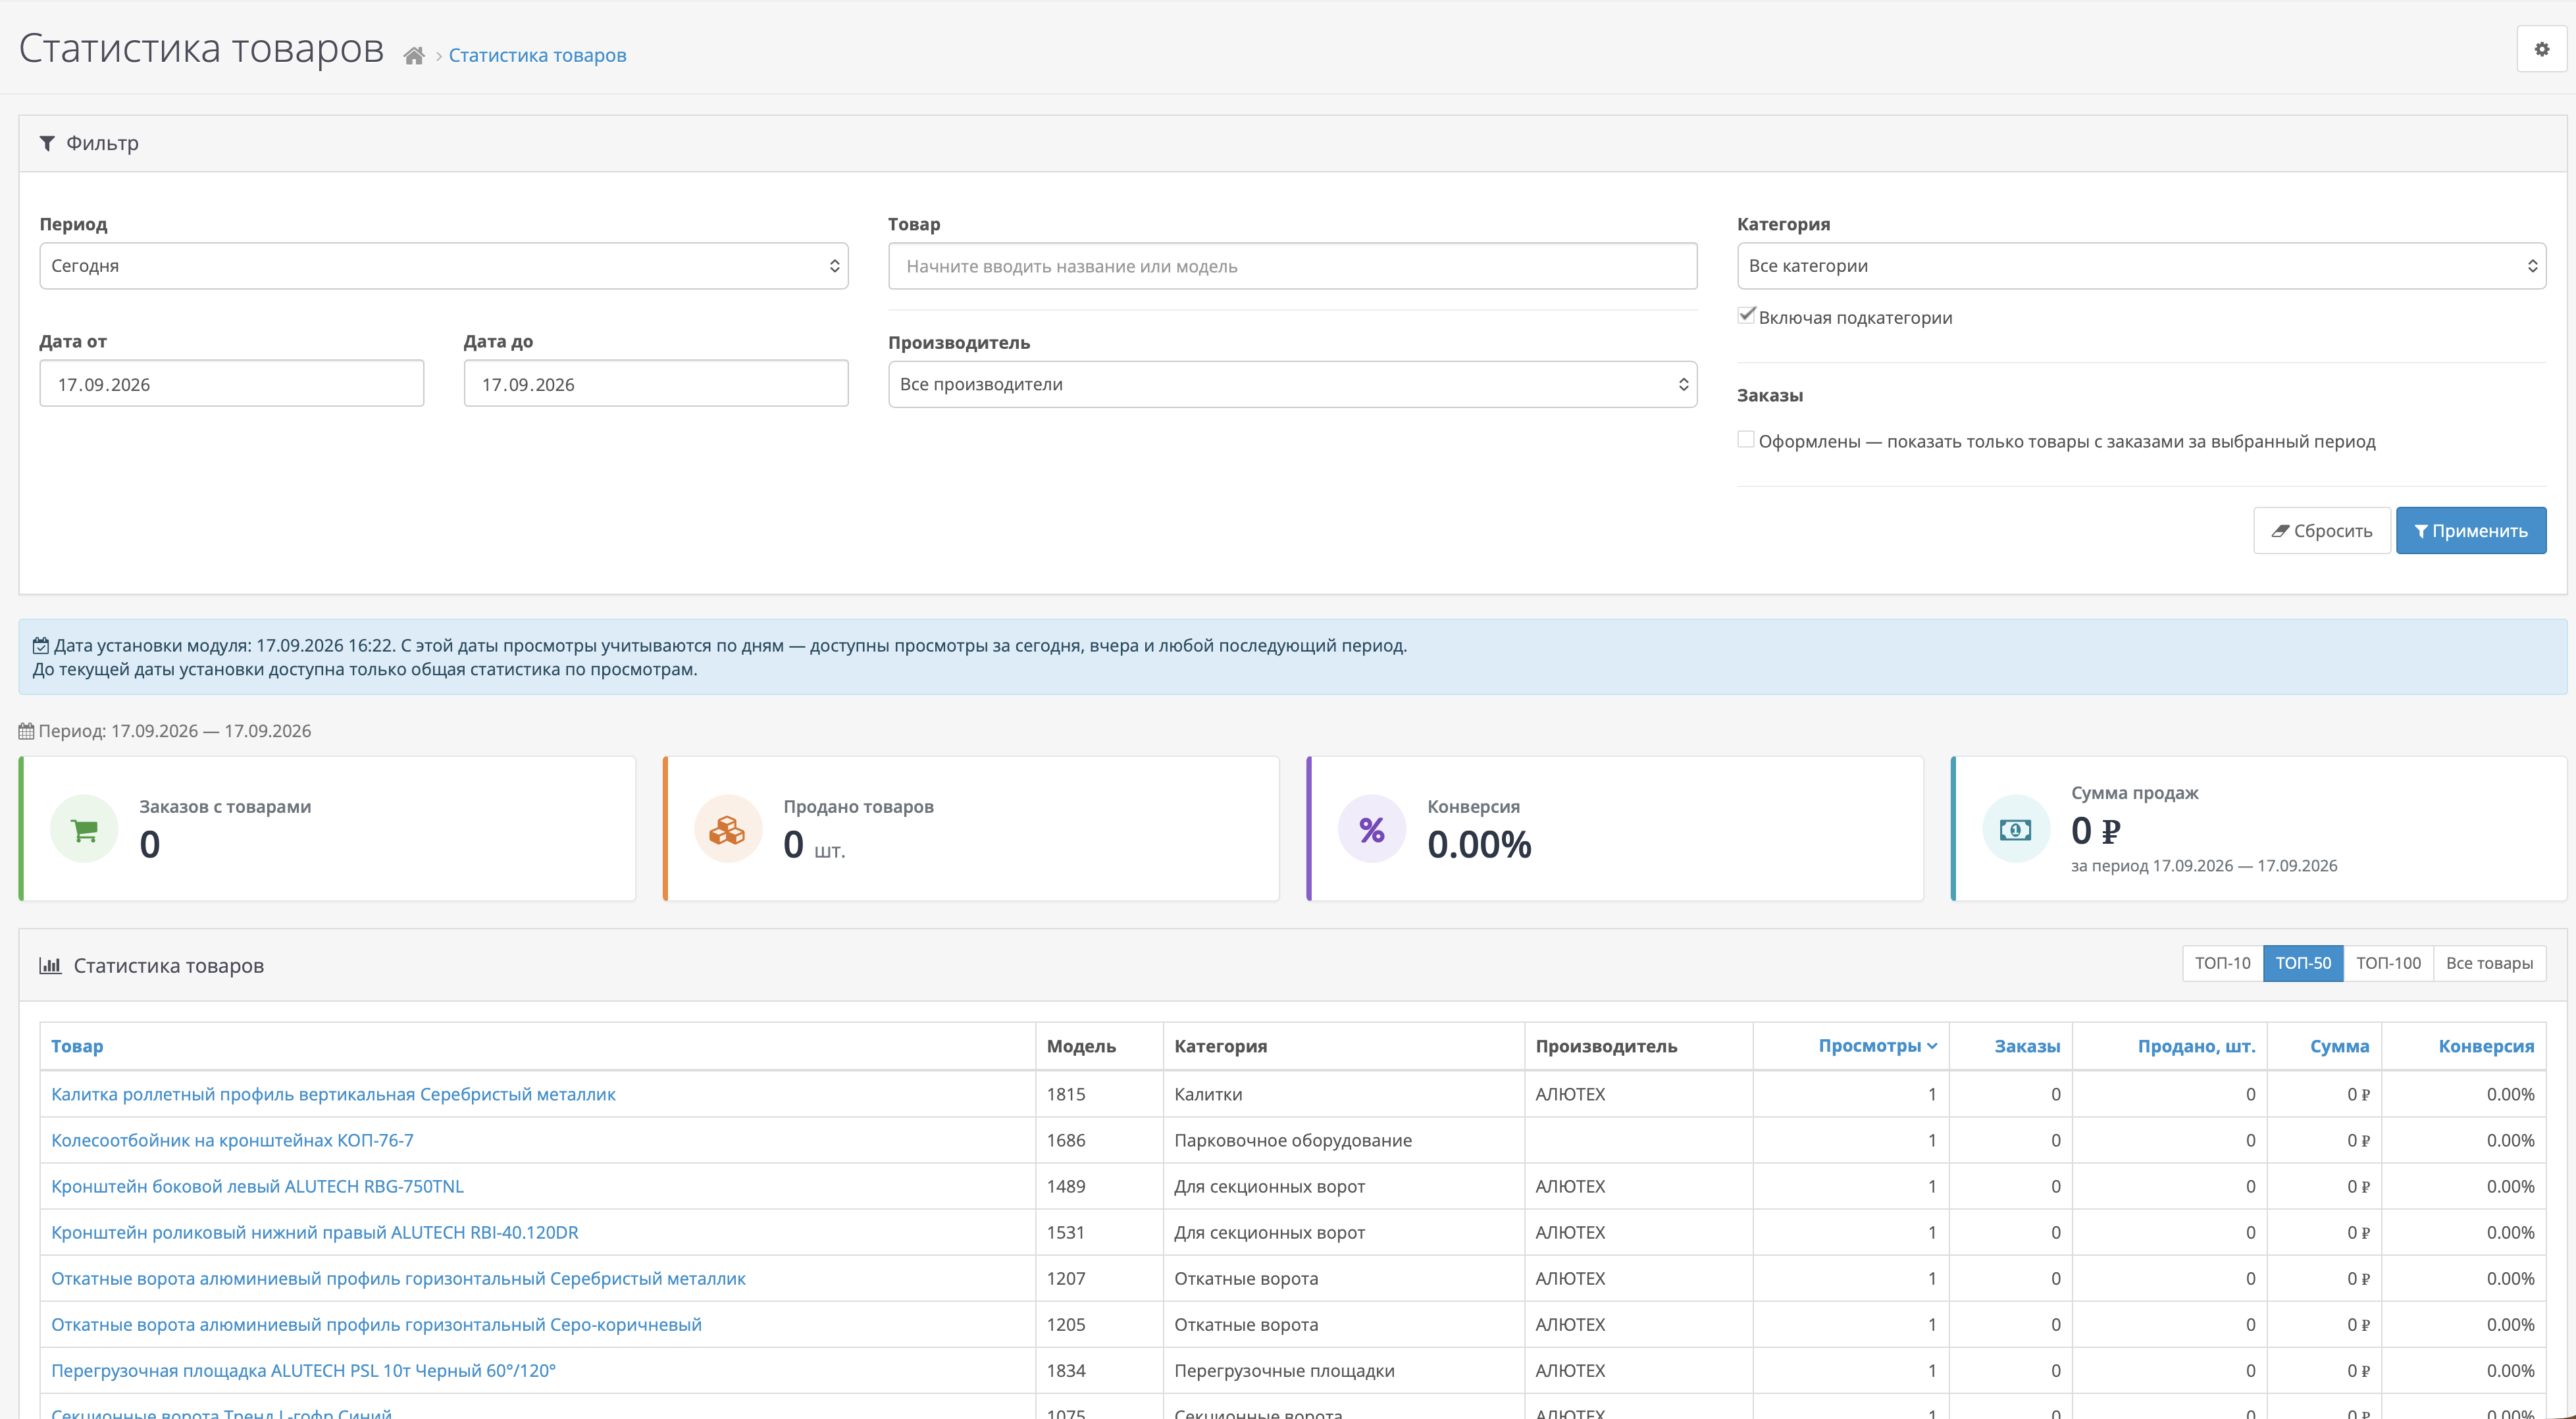
Task: Switch to the ТОП-10 tab
Action: pos(2222,963)
